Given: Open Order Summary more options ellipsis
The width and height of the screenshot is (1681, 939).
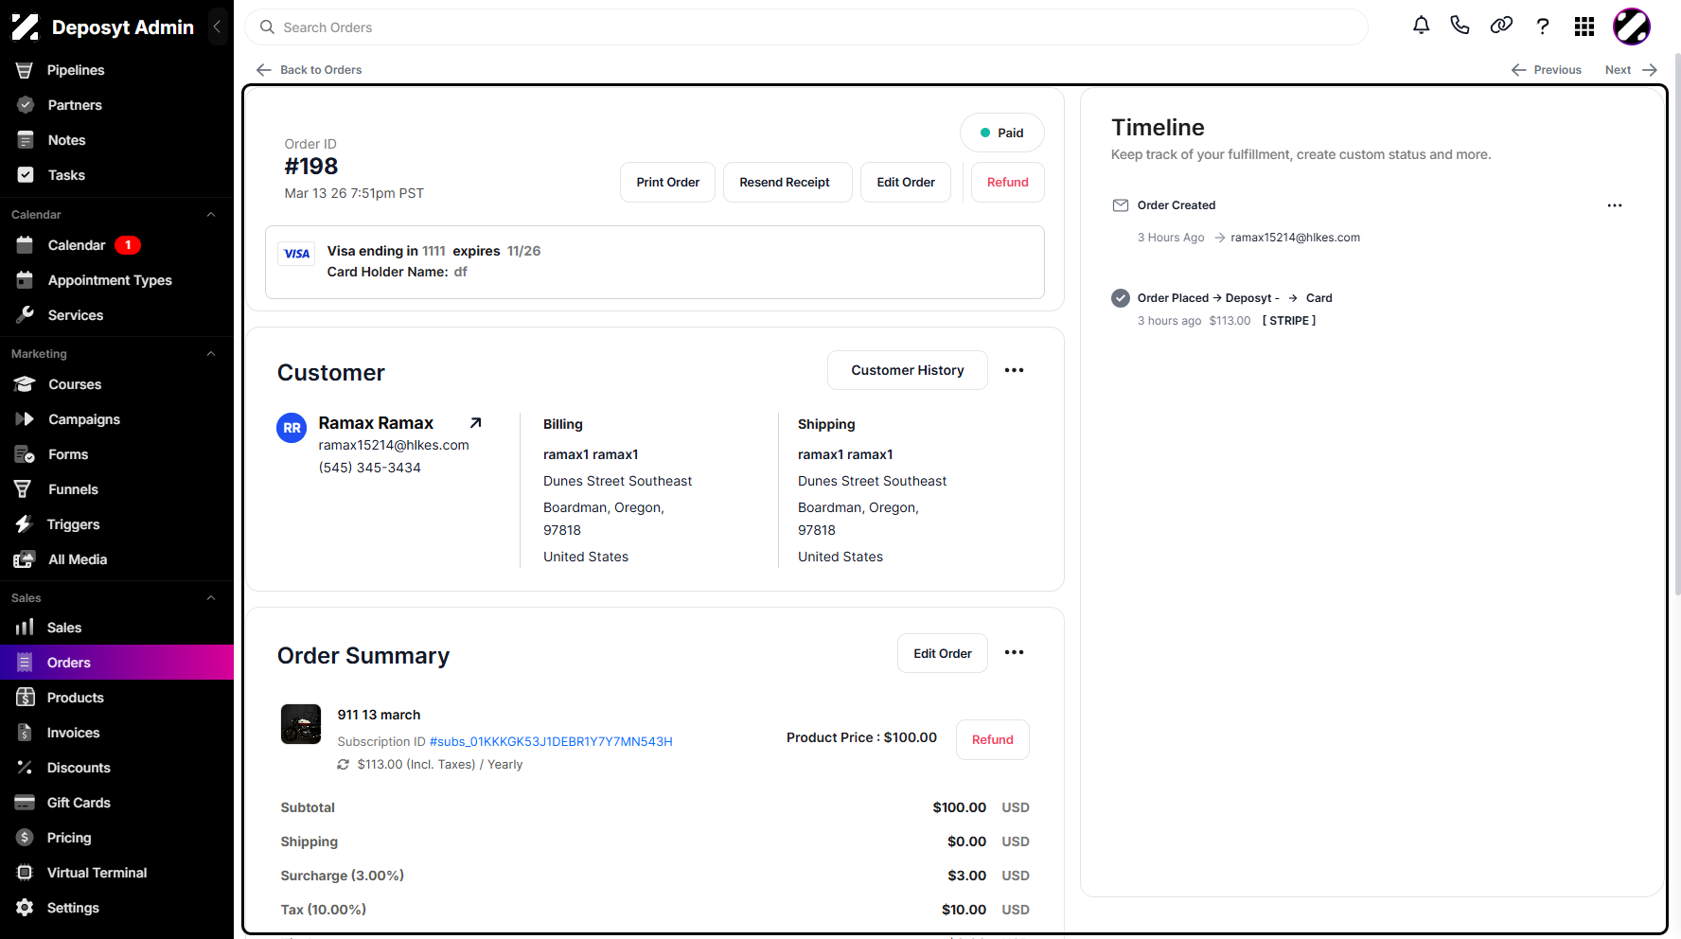Looking at the screenshot, I should click(x=1014, y=652).
